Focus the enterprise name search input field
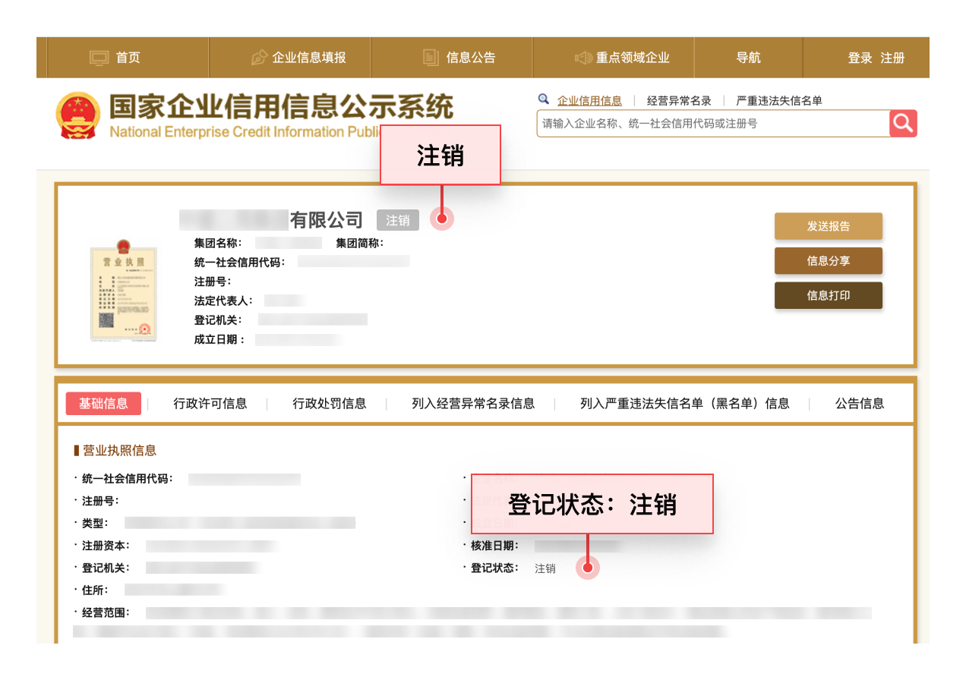This screenshot has width=966, height=680. click(712, 123)
